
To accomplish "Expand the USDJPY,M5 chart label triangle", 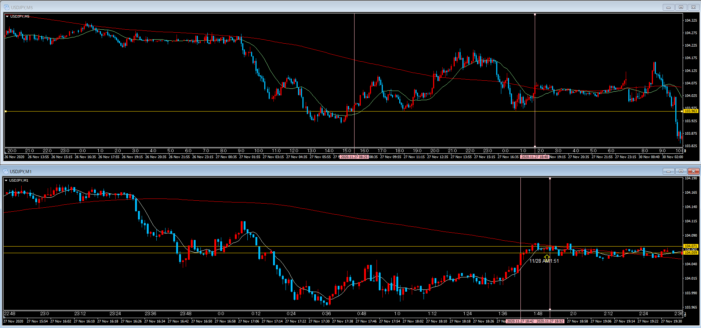I will point(7,17).
